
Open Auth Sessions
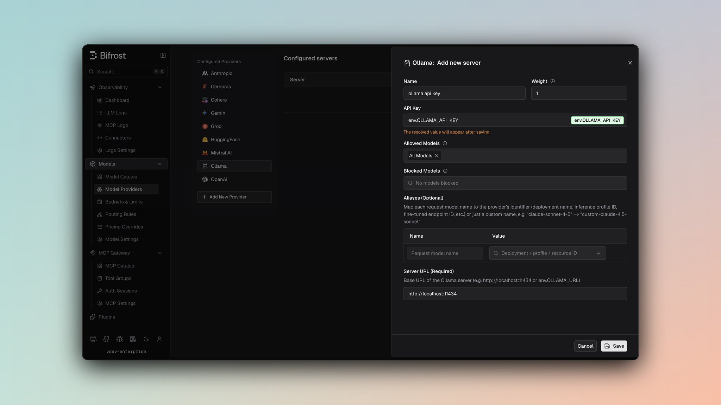pyautogui.click(x=126, y=291)
